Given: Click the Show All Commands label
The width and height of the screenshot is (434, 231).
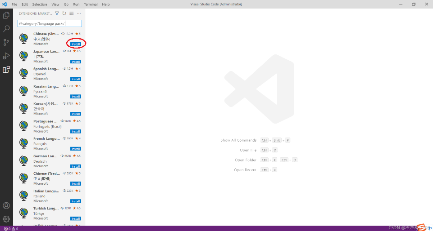Looking at the screenshot, I should [238, 140].
